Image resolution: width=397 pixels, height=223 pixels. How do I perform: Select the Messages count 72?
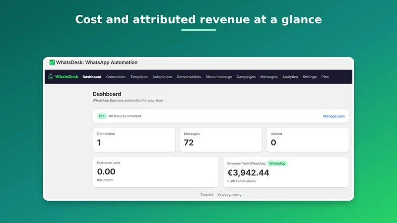[189, 143]
